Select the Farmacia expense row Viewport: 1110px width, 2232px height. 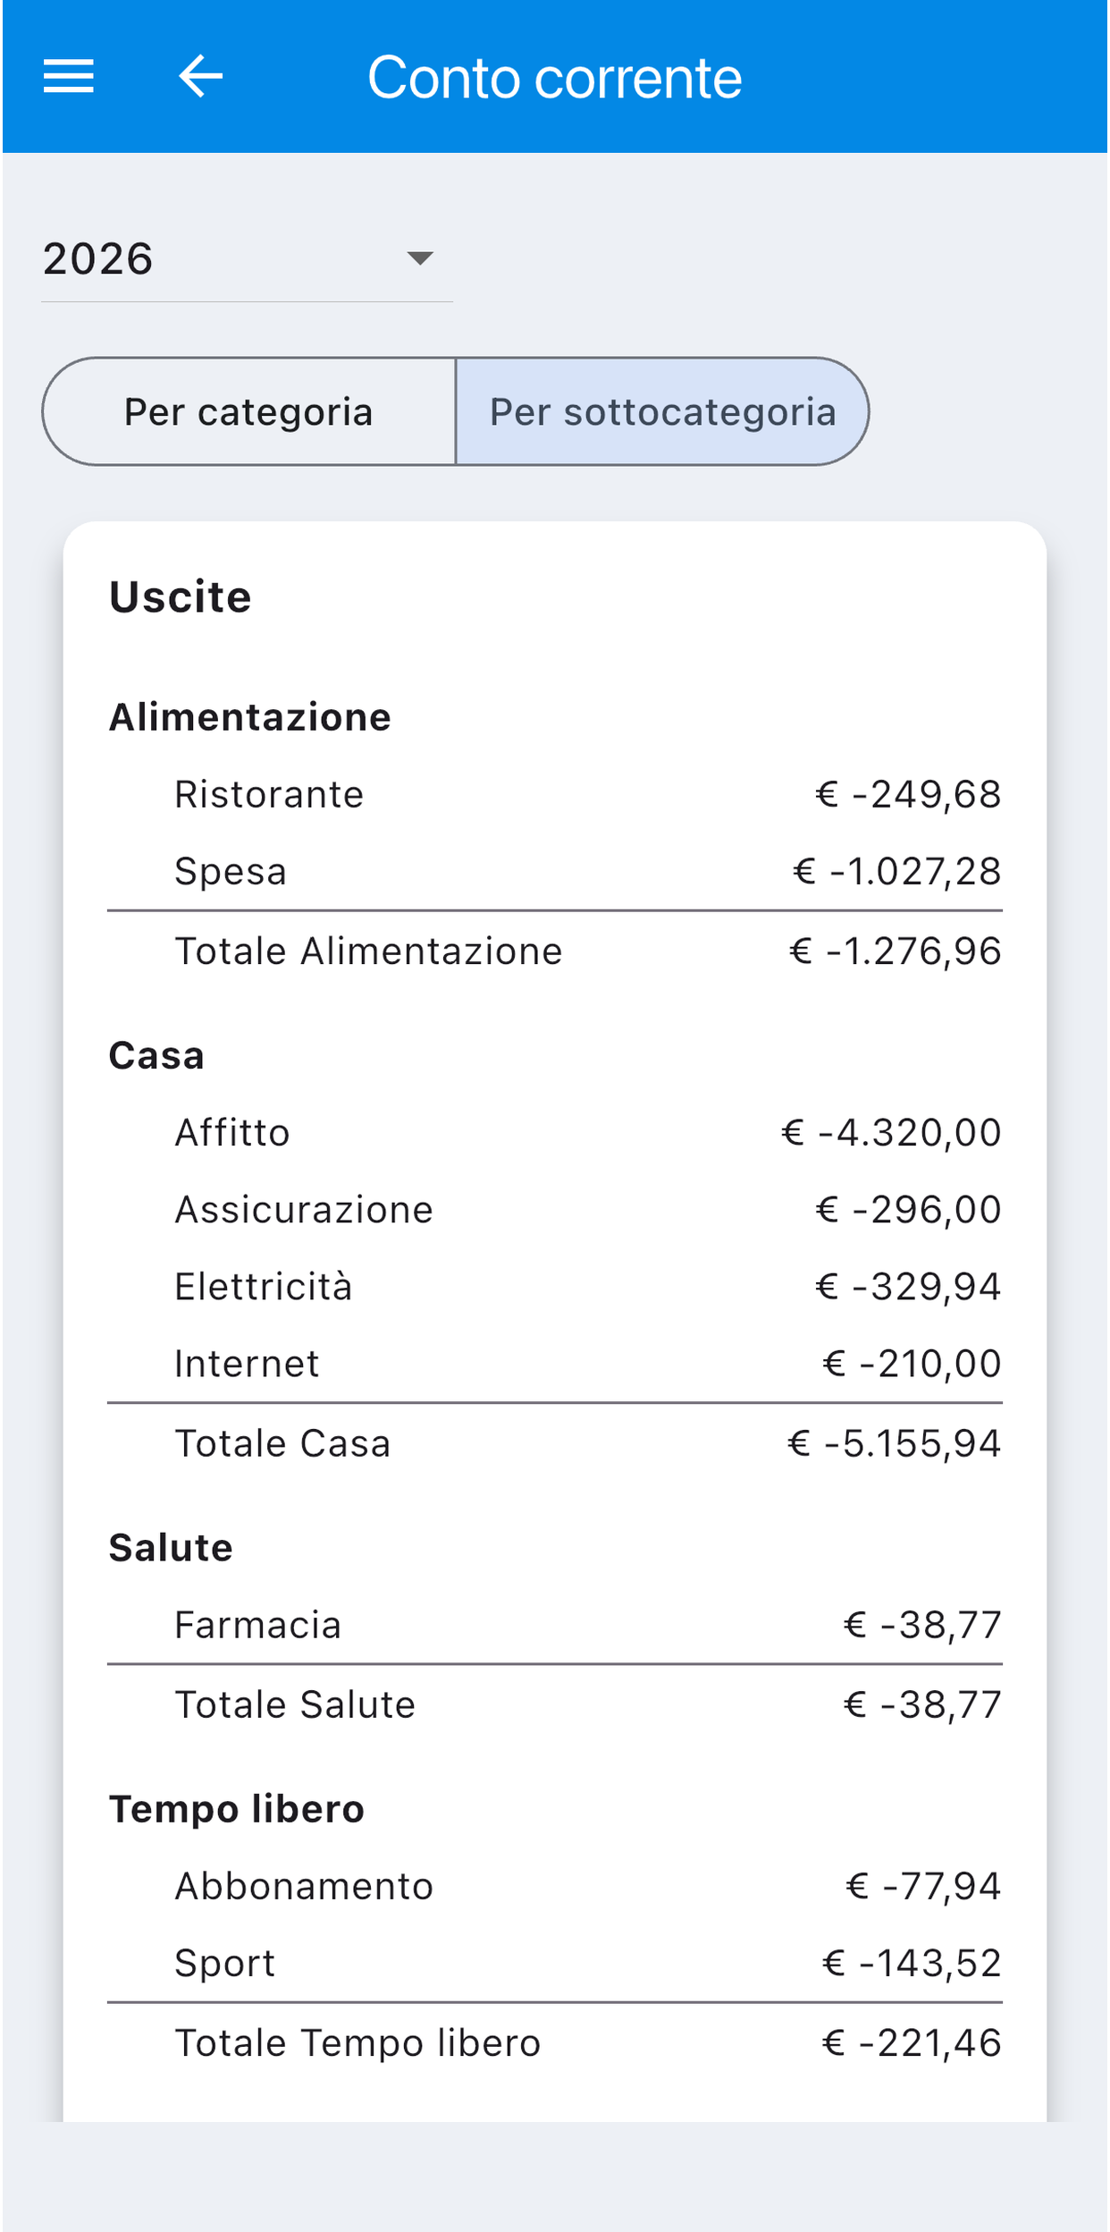(555, 1624)
